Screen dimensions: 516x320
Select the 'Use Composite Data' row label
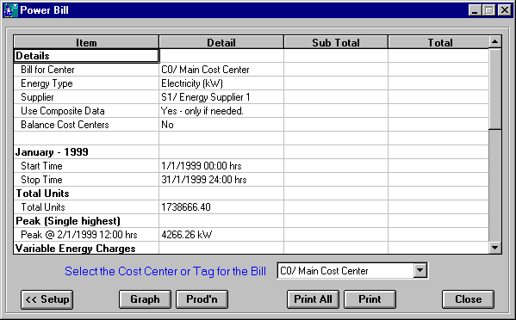tap(63, 111)
